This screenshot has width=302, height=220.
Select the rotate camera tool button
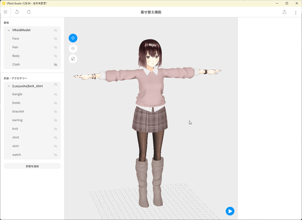[73, 48]
